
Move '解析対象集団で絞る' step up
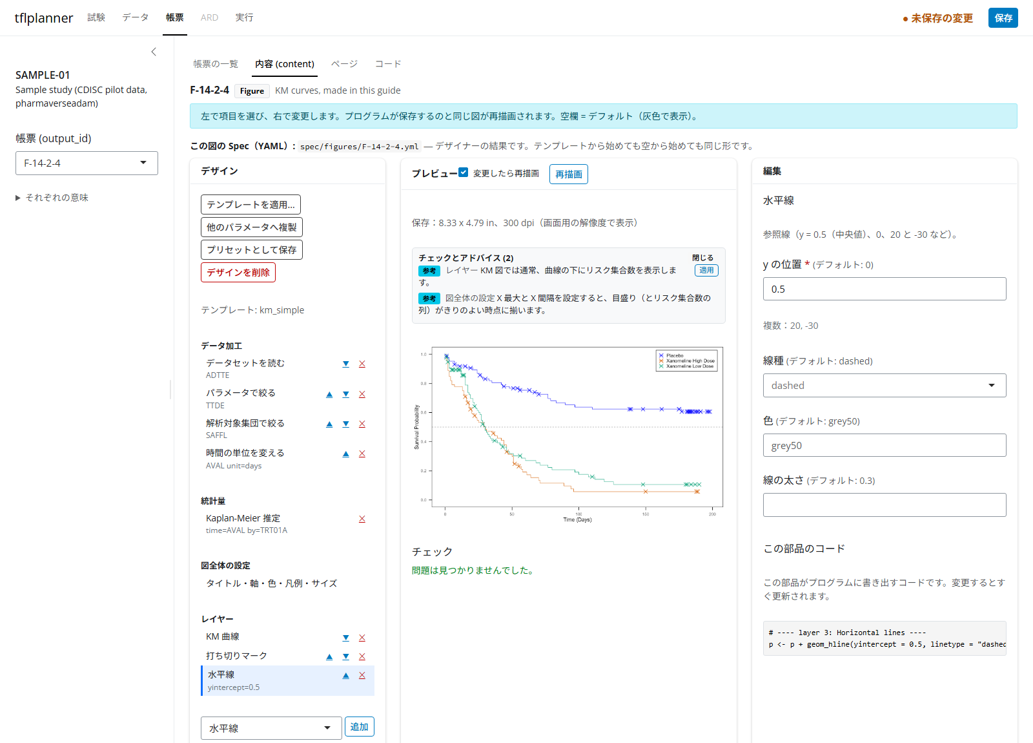click(x=329, y=424)
